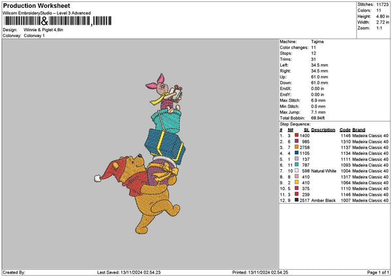Image resolution: width=392 pixels, height=277 pixels.
Task: Click the Page 1 of 1 footer
Action: (x=374, y=272)
